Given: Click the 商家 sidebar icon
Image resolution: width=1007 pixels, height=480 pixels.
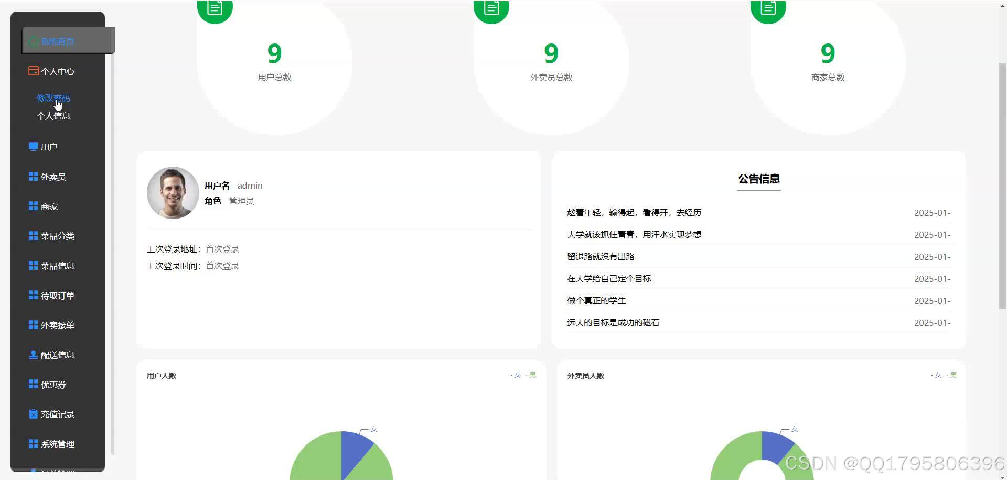Looking at the screenshot, I should point(33,206).
